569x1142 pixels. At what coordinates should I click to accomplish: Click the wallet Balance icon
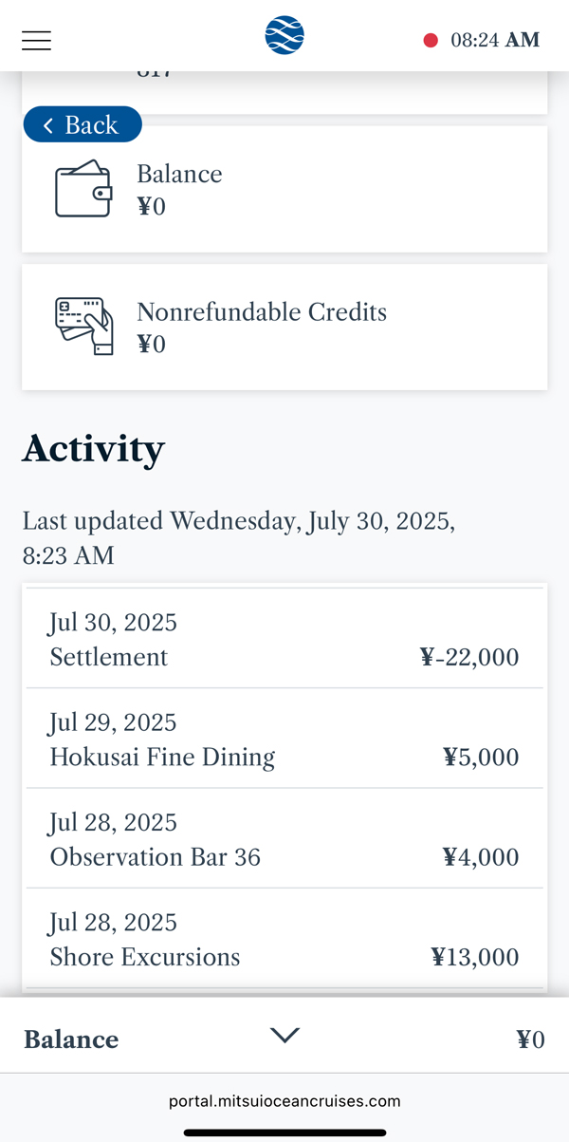pyautogui.click(x=83, y=189)
